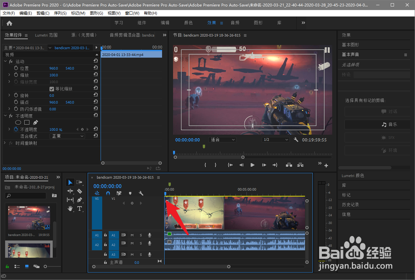Viewport: 415px width, 280px height.
Task: Open the 混合模式 正常 dropdown
Action: click(x=67, y=136)
